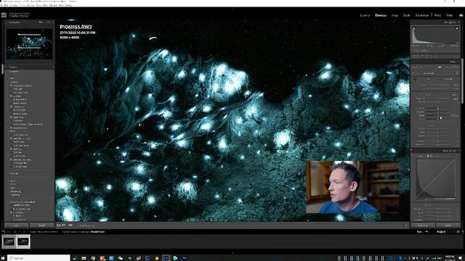Screen dimensions: 465x261
Task: Click the Lightroom Classic taskbar icon
Action: [166, 258]
